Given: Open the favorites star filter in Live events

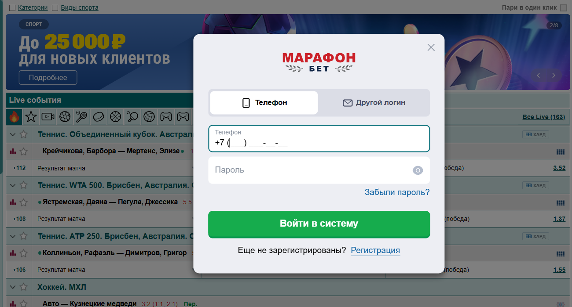Looking at the screenshot, I should pyautogui.click(x=30, y=116).
